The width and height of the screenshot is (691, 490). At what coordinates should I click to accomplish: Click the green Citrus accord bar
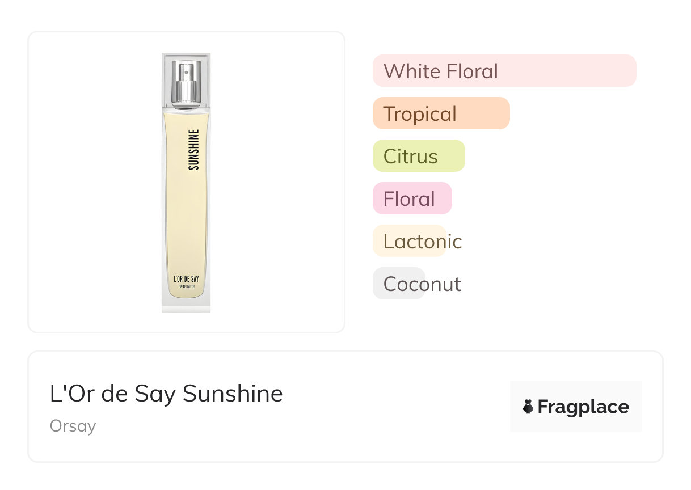pos(418,156)
